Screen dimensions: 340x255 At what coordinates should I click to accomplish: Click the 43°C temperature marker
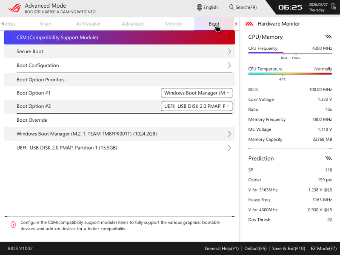click(x=282, y=79)
